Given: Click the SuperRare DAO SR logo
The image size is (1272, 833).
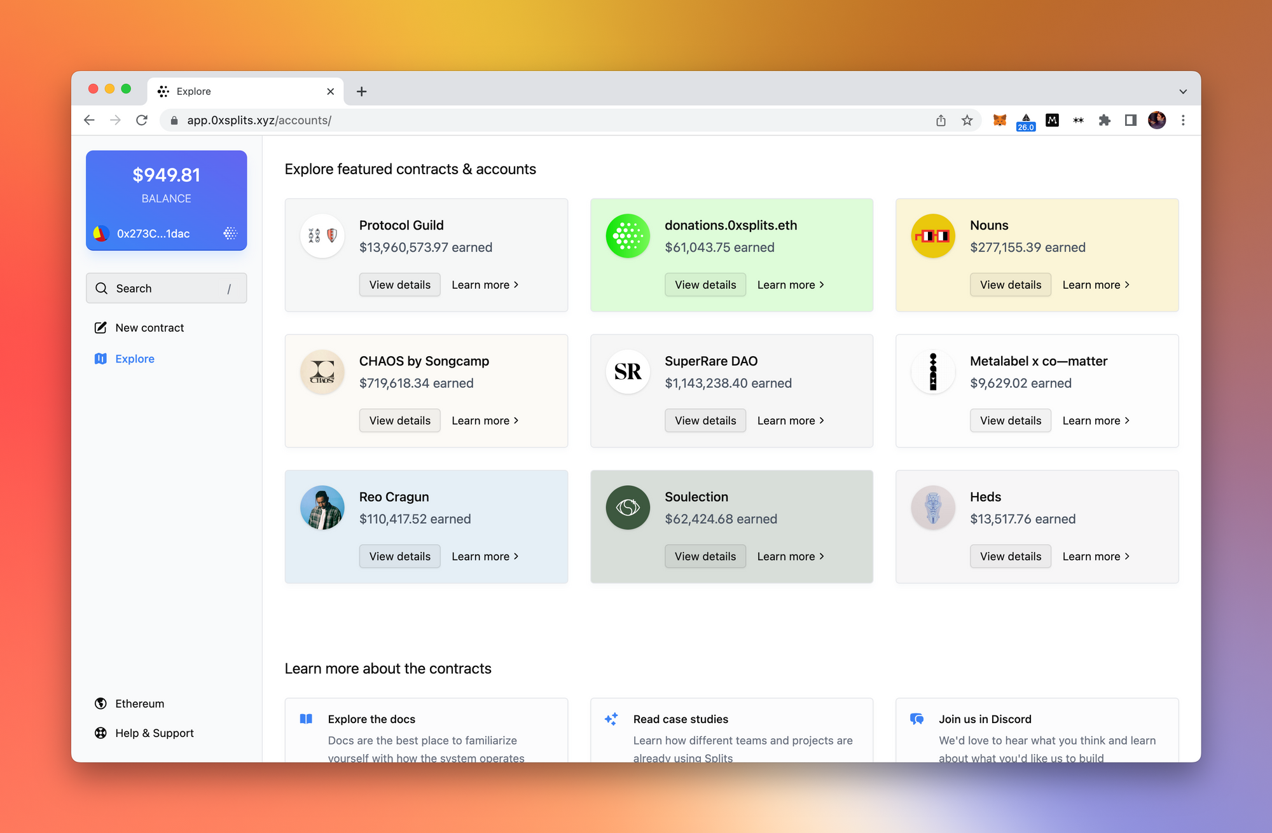Looking at the screenshot, I should click(x=627, y=372).
